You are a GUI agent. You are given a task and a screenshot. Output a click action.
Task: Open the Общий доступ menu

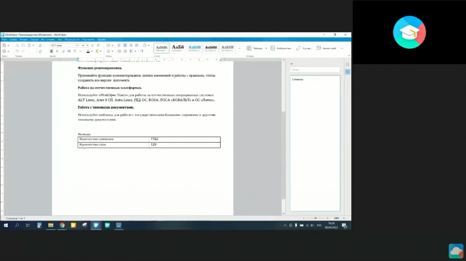pyautogui.click(x=72, y=40)
